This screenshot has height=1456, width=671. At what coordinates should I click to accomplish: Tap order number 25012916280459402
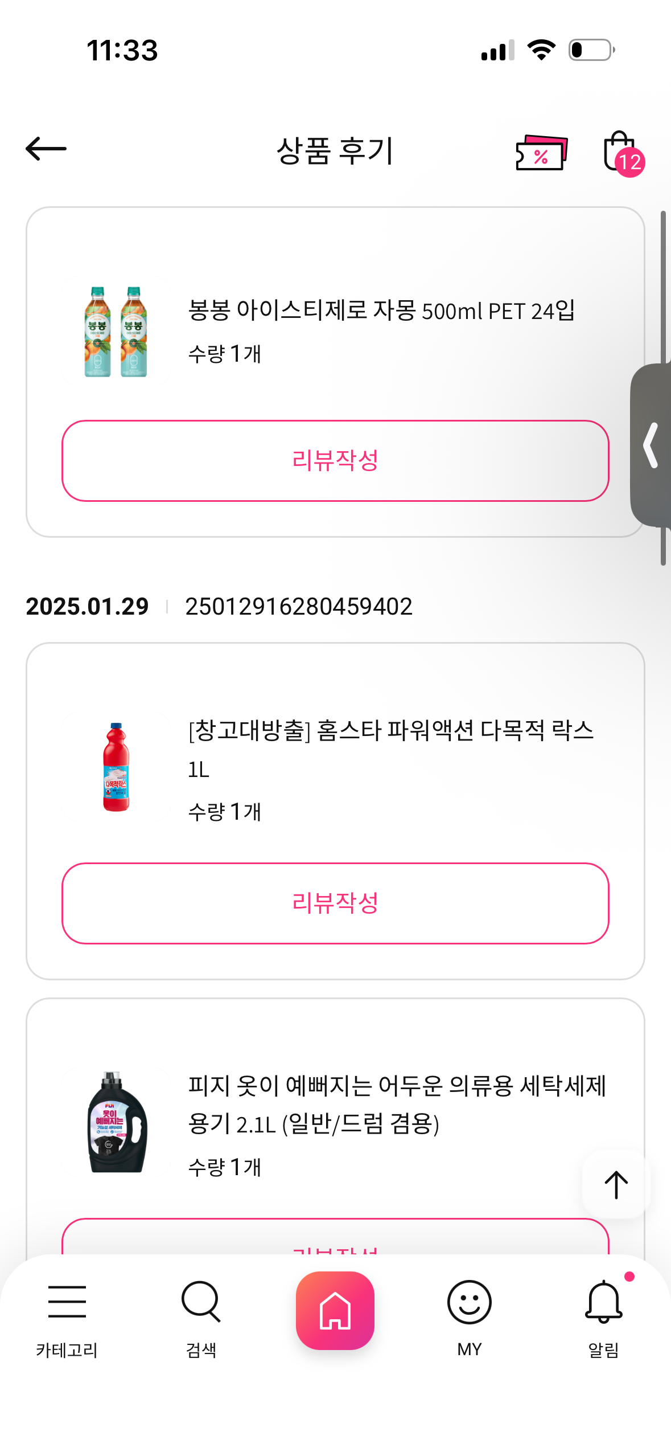(x=299, y=607)
